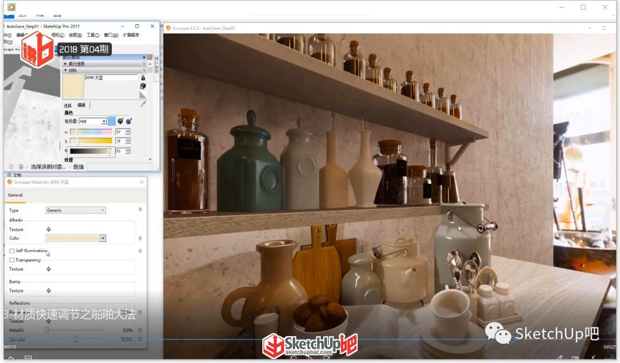The image size is (620, 363).
Task: Open the Albedo Color dropdown arrow
Action: pos(103,238)
